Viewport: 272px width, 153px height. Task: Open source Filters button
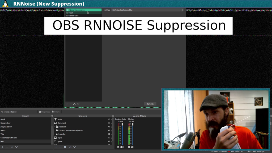(56, 112)
